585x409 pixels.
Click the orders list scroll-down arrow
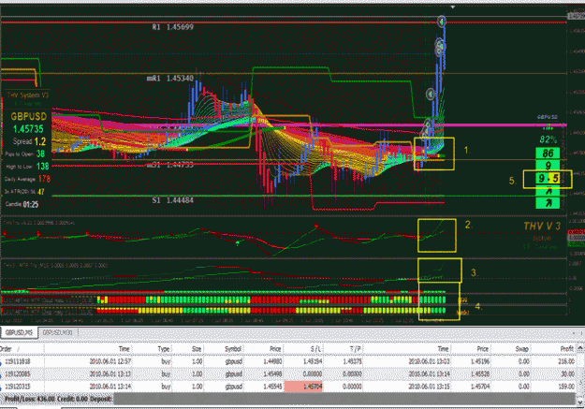pyautogui.click(x=580, y=402)
